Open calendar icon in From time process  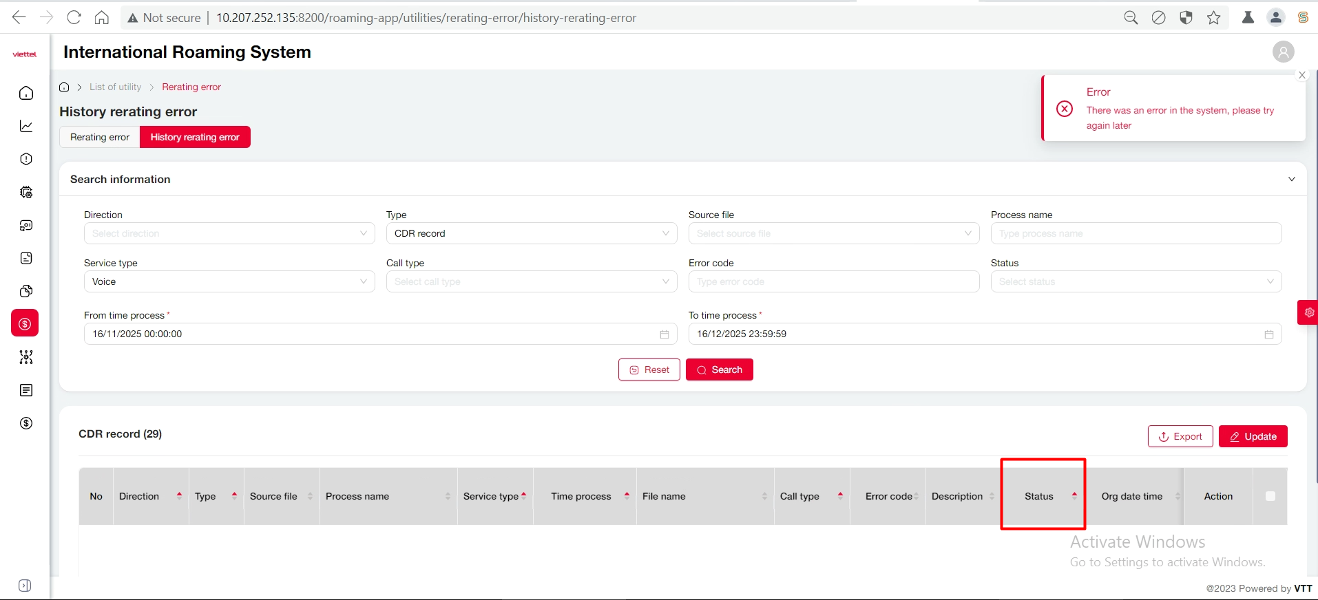[x=664, y=334]
